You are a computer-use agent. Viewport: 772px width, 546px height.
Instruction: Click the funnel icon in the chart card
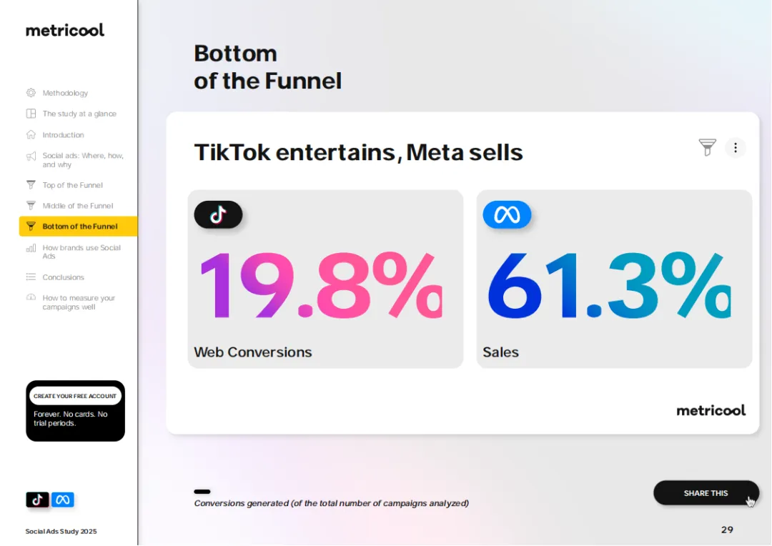(707, 147)
